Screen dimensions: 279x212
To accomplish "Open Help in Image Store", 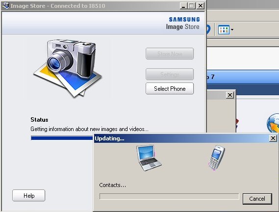I will tap(28, 195).
